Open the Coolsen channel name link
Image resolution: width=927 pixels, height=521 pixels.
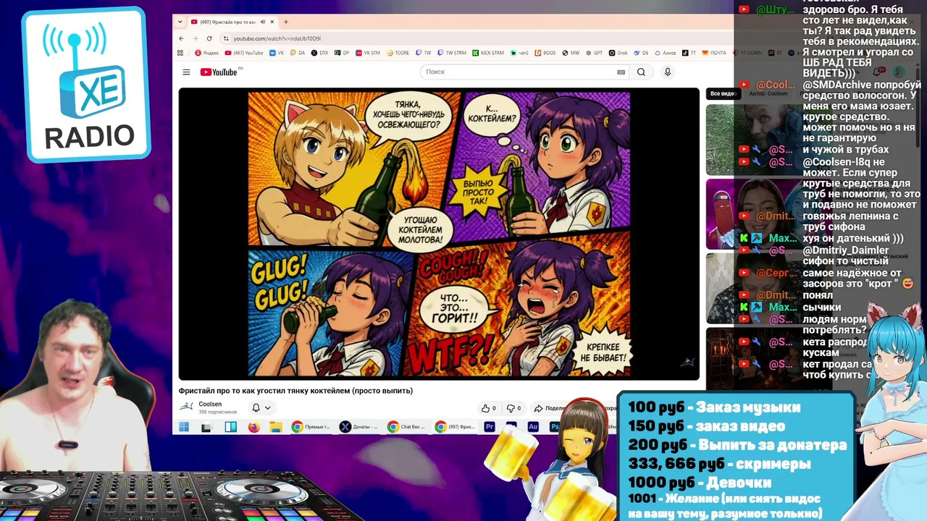210,404
